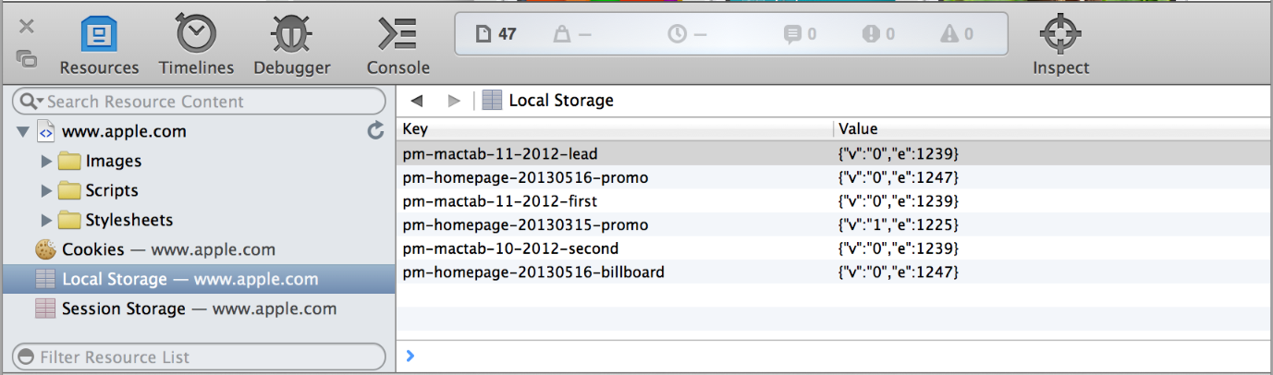
Task: Expand the Scripts folder
Action: coord(46,191)
